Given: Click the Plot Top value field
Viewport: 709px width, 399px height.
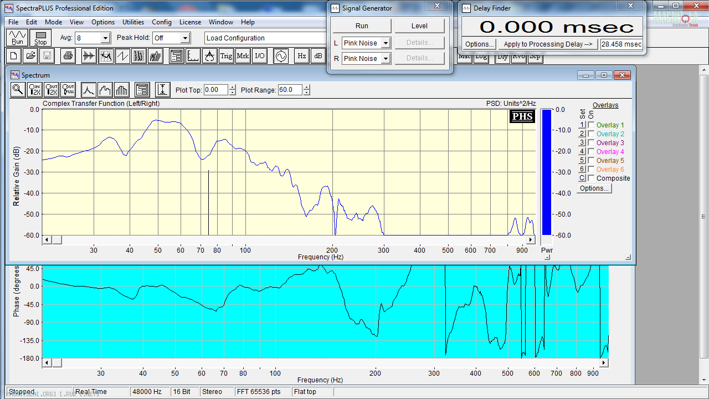Looking at the screenshot, I should pyautogui.click(x=215, y=90).
